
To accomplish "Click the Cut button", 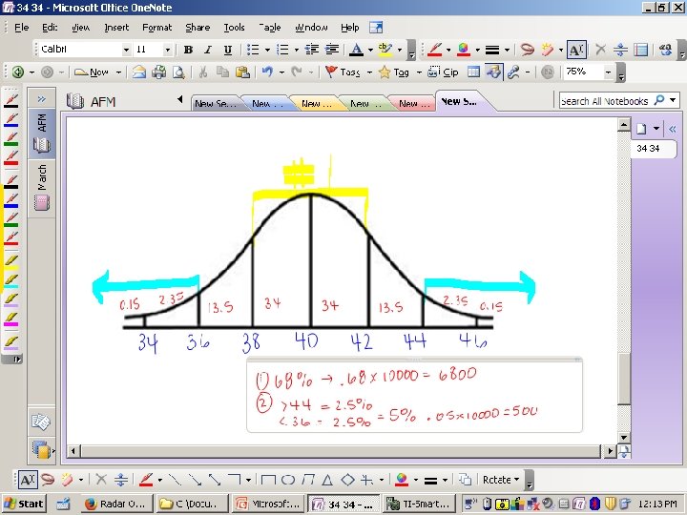I will pyautogui.click(x=203, y=72).
